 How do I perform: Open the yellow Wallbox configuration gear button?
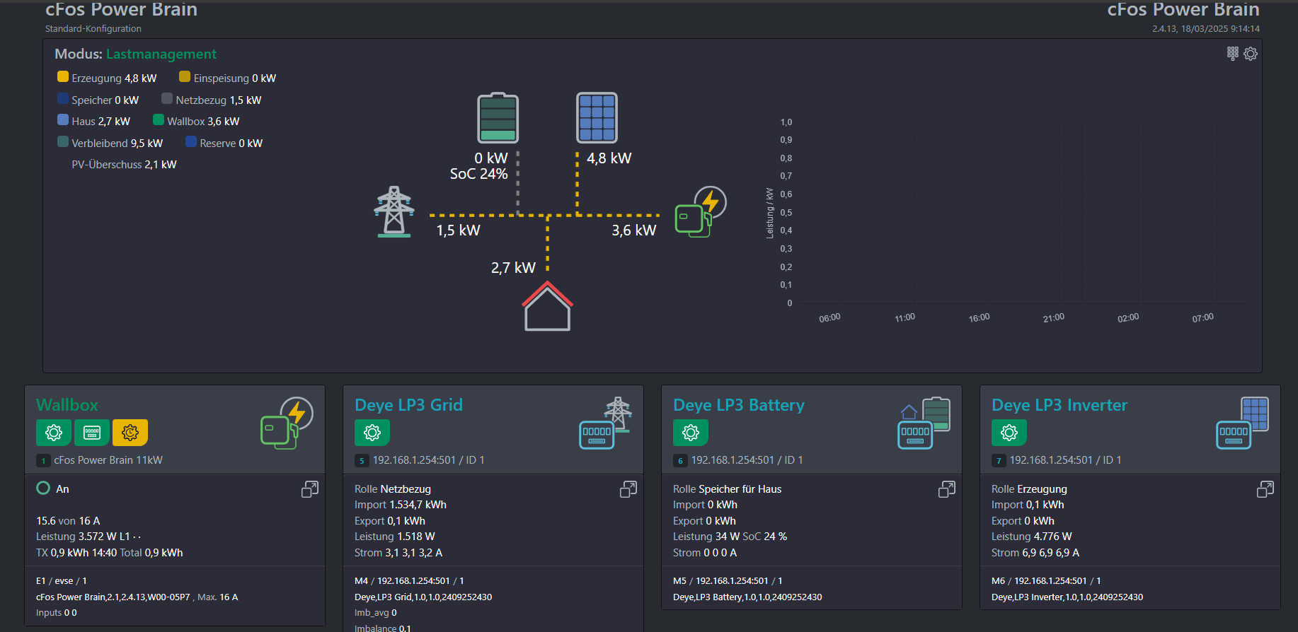[x=130, y=433]
